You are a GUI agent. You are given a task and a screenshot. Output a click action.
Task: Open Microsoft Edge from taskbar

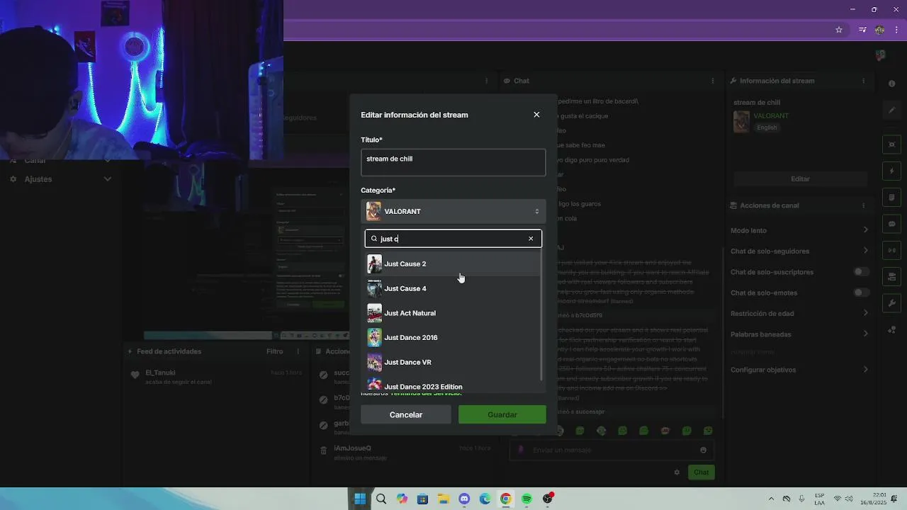[485, 499]
